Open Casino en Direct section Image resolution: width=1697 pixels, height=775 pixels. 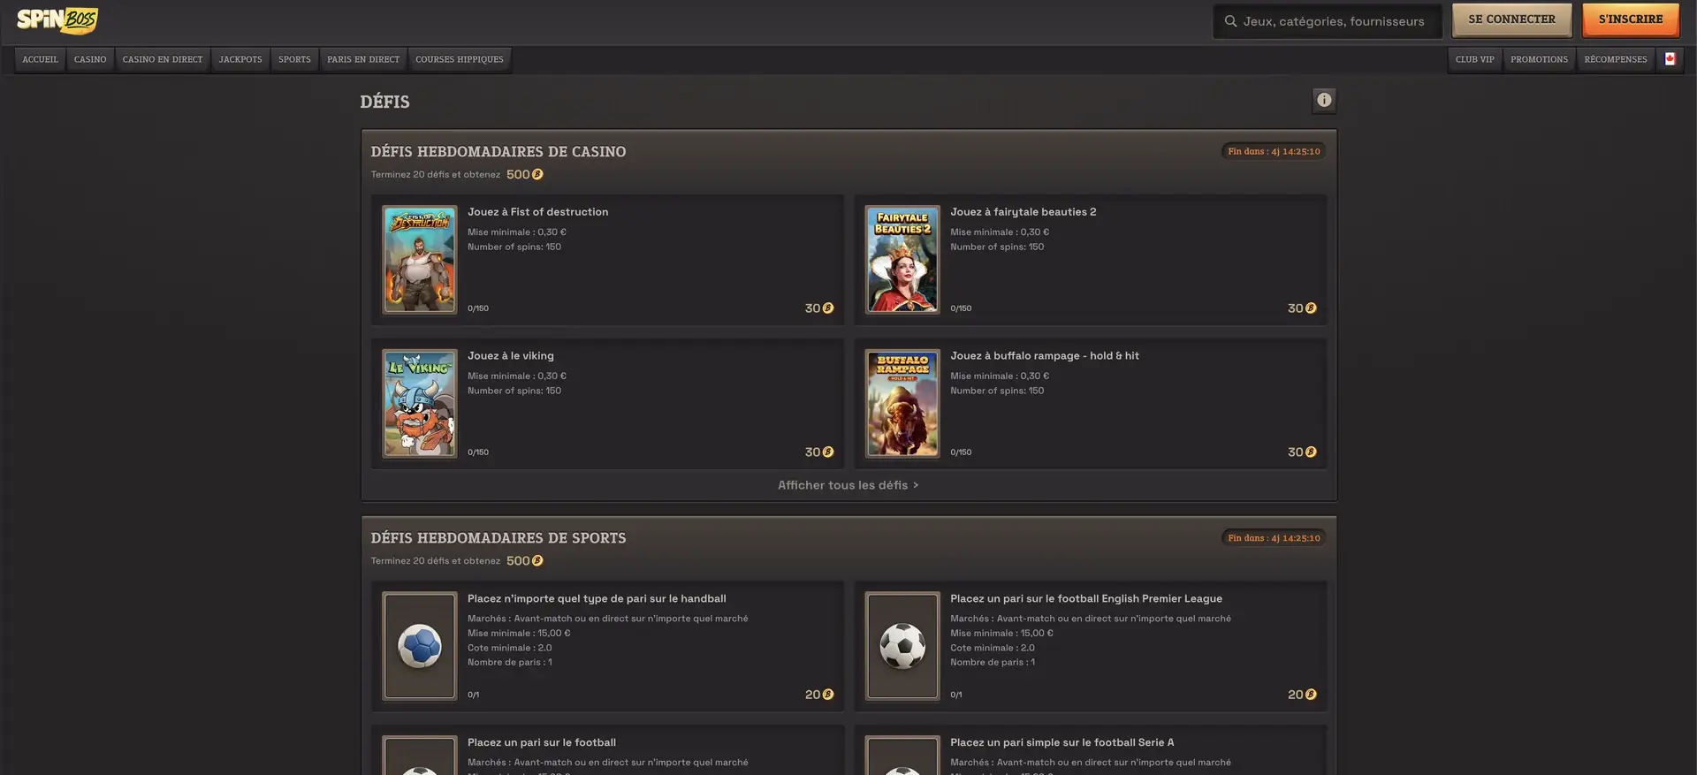pyautogui.click(x=163, y=60)
